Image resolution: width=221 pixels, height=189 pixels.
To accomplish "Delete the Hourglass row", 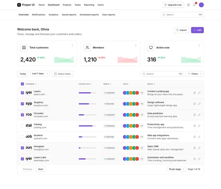I will (194, 148).
